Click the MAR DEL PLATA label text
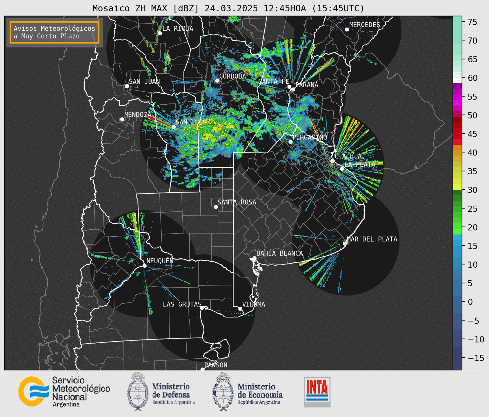The image size is (489, 417). (372, 239)
